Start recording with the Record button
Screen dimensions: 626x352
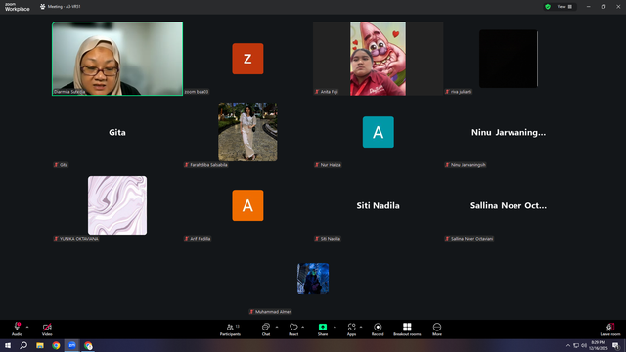click(378, 330)
